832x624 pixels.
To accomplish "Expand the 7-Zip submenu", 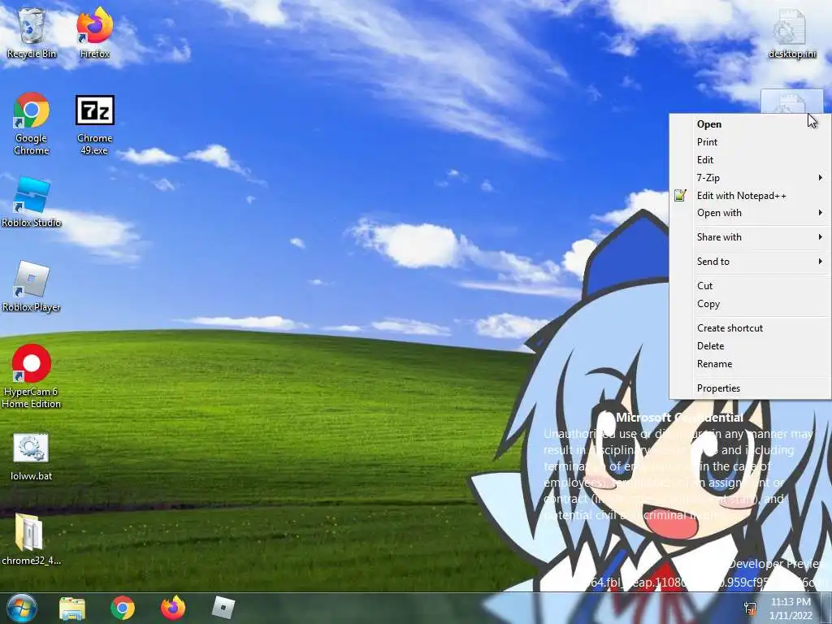I will (x=750, y=178).
